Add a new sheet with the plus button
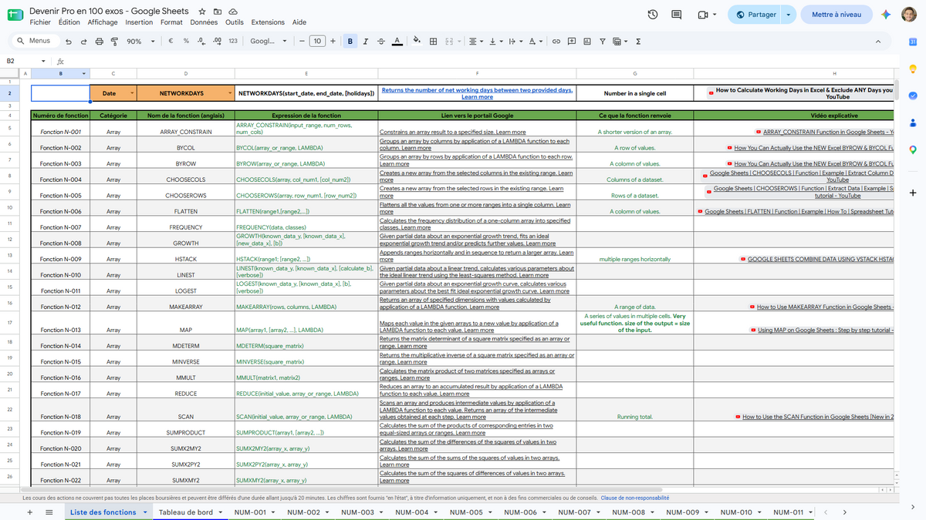Screen dimensions: 926x520 pyautogui.click(x=30, y=512)
